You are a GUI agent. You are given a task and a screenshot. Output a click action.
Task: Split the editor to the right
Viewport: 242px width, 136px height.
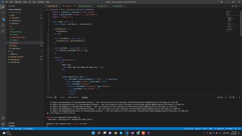(x=236, y=6)
